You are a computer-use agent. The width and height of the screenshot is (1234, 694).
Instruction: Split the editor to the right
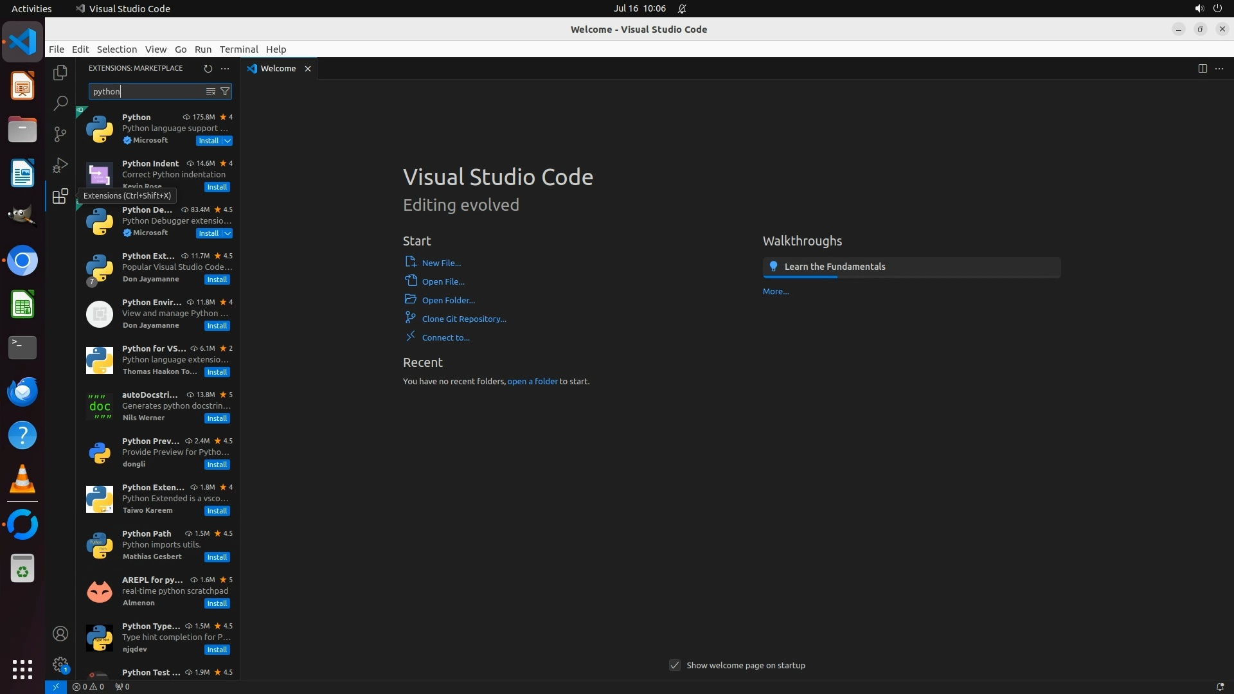(x=1203, y=68)
